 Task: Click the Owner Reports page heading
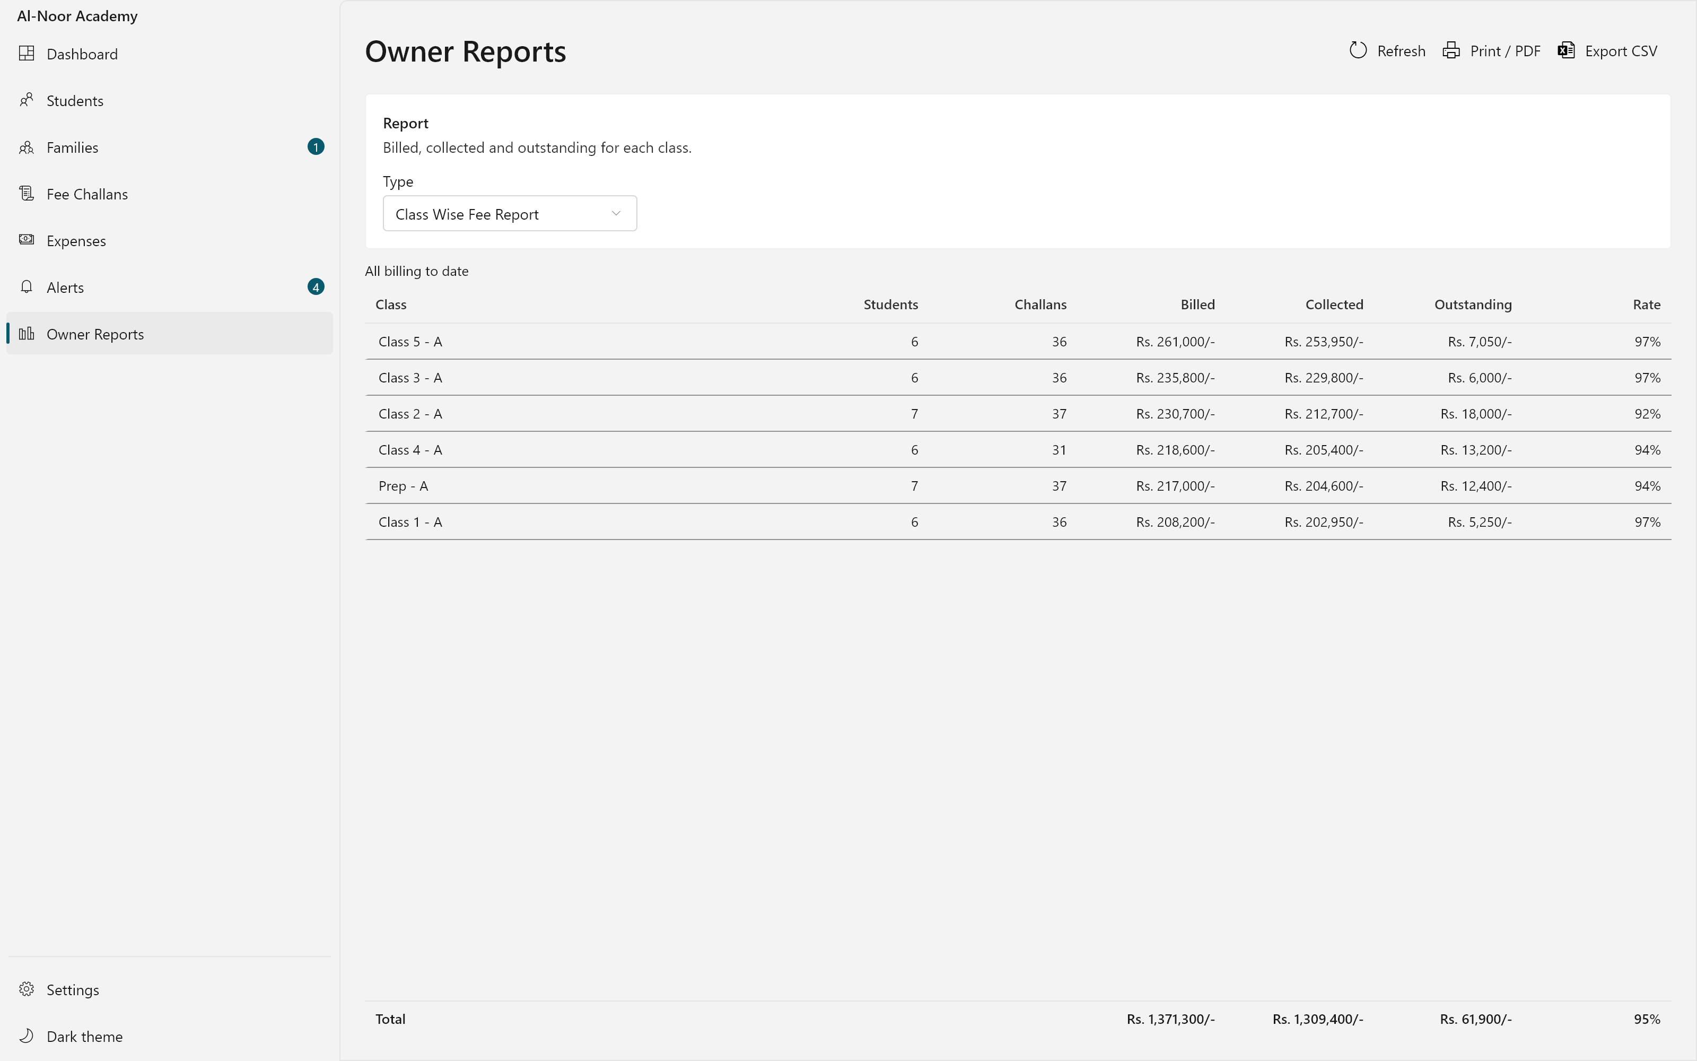point(466,51)
